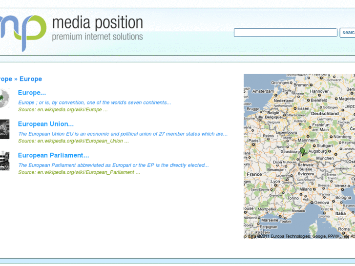
Task: Click the Google map data copyright text
Action: click(x=299, y=236)
